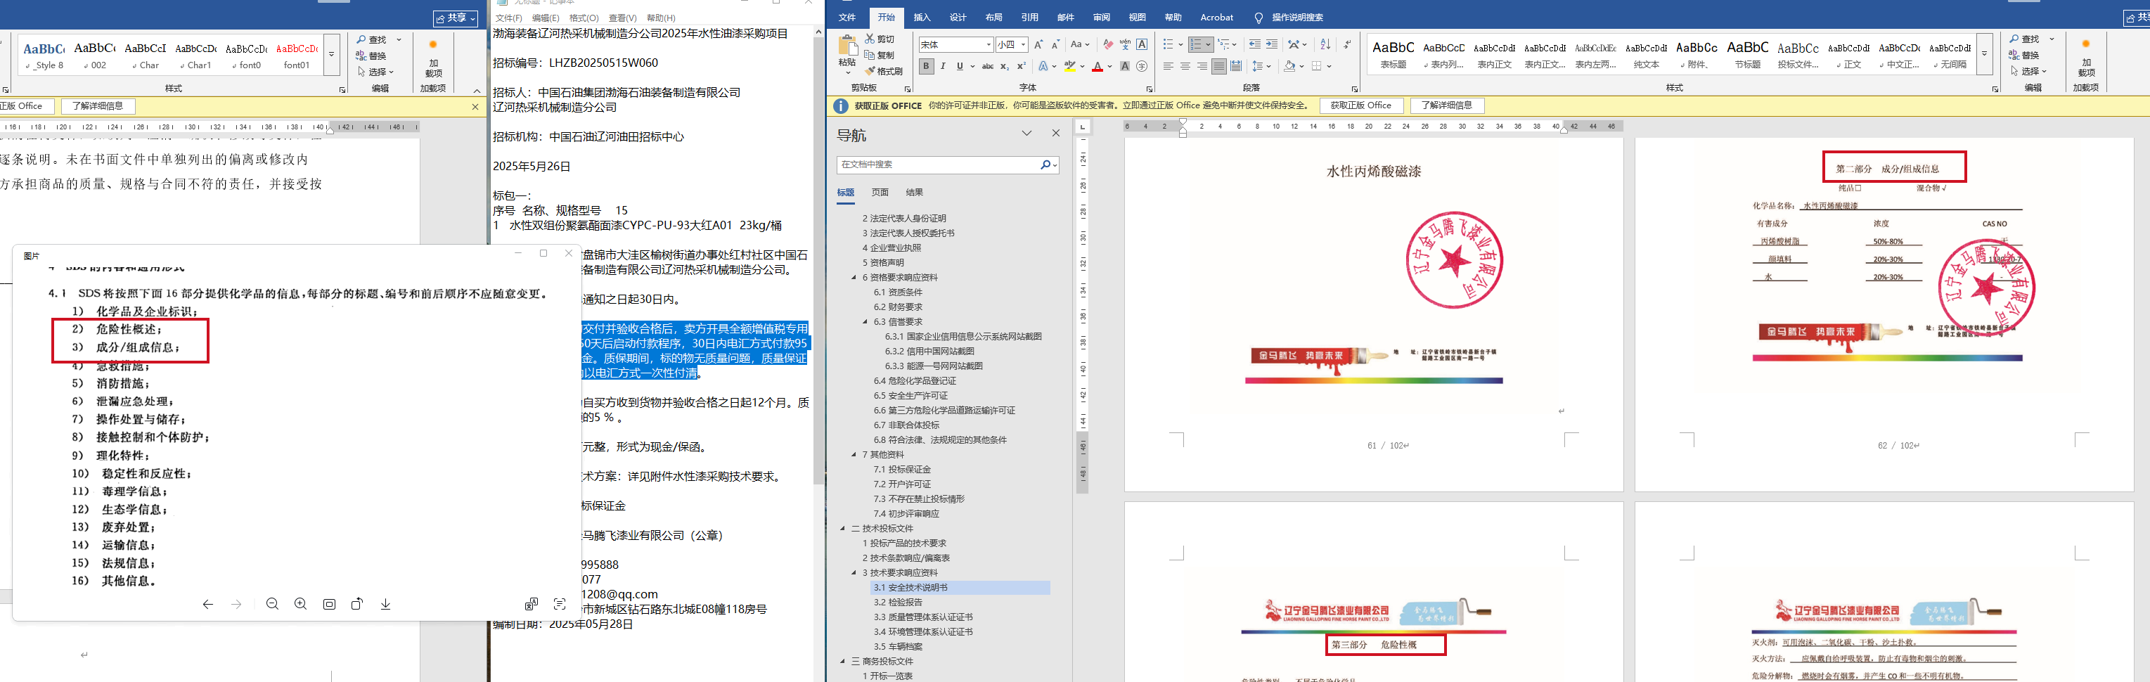Apply the yellow text highlight color
This screenshot has width=2150, height=682.
[1069, 66]
